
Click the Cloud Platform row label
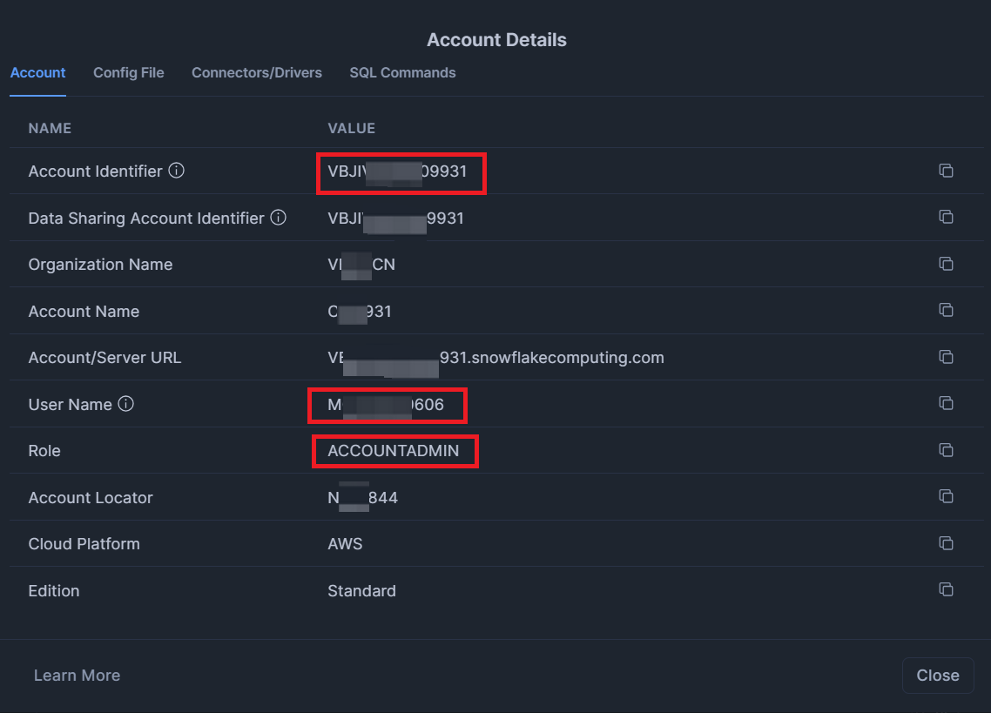(x=84, y=543)
